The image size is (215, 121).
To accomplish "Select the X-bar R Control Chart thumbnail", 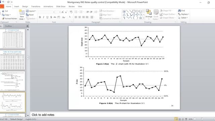I will [12, 38].
